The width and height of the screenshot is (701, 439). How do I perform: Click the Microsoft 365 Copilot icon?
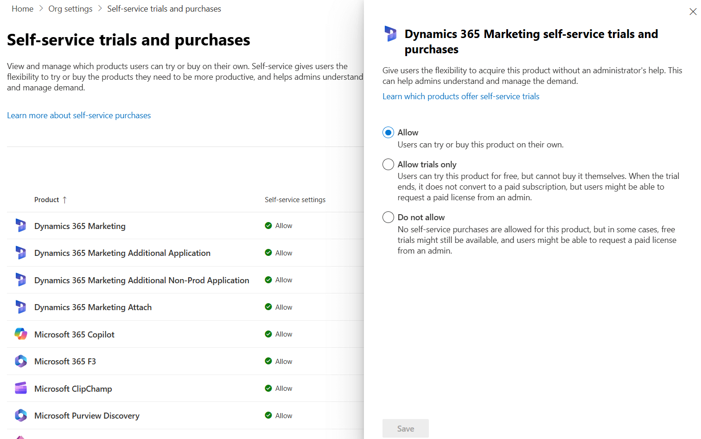(x=21, y=334)
